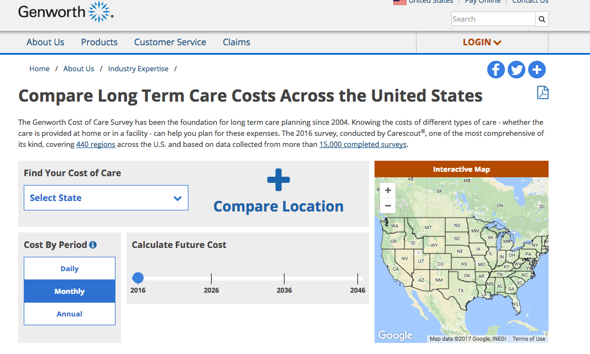Image resolution: width=590 pixels, height=354 pixels.
Task: Expand the LOGIN dropdown
Action: [482, 42]
